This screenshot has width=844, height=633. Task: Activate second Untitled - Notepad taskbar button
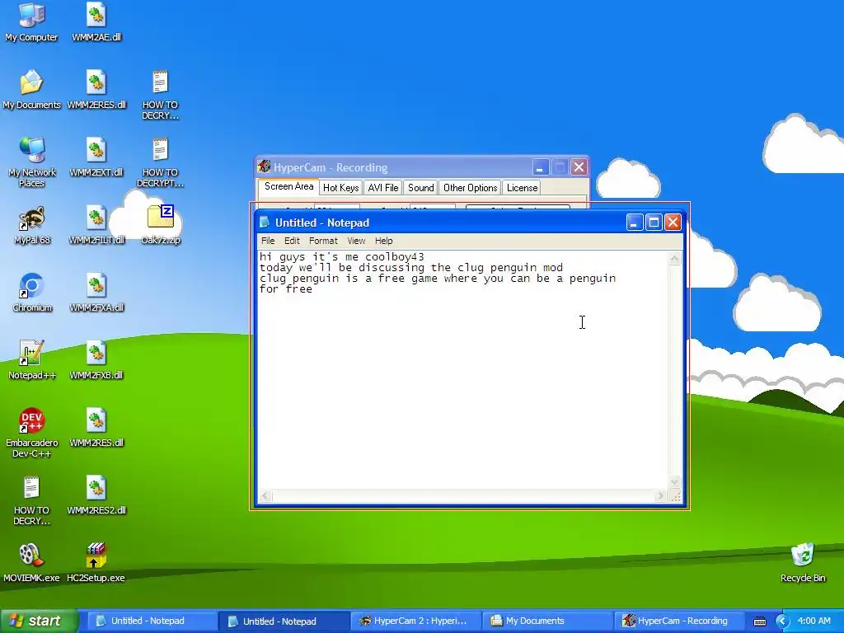[284, 621]
